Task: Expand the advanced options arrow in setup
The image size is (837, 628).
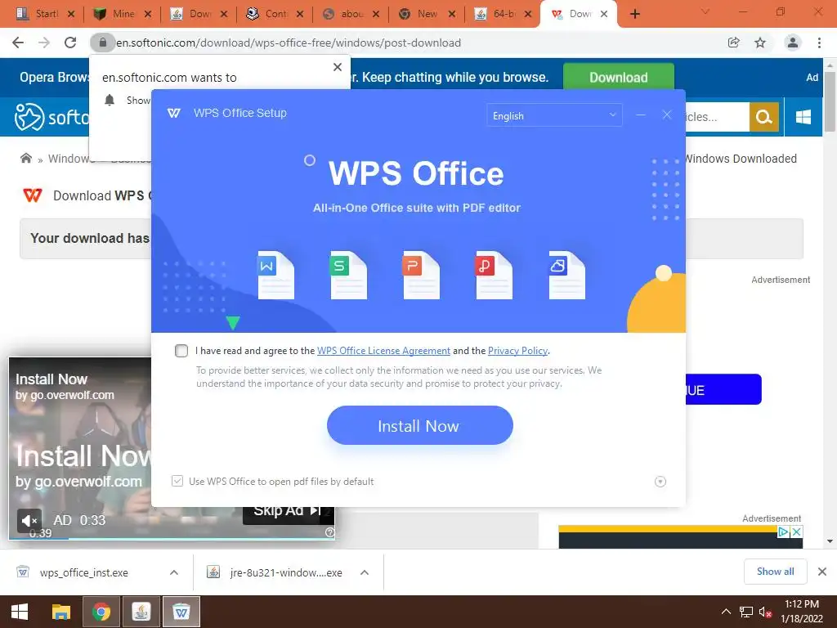Action: coord(660,482)
